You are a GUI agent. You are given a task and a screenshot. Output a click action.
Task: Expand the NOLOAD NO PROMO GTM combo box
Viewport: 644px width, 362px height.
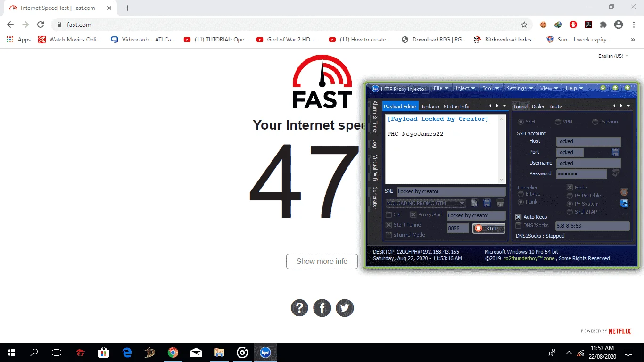click(x=462, y=203)
